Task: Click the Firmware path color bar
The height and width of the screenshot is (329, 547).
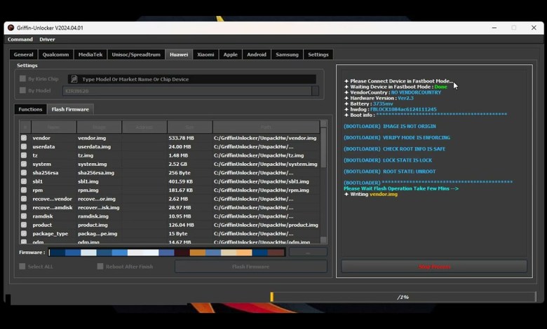Action: pyautogui.click(x=166, y=252)
